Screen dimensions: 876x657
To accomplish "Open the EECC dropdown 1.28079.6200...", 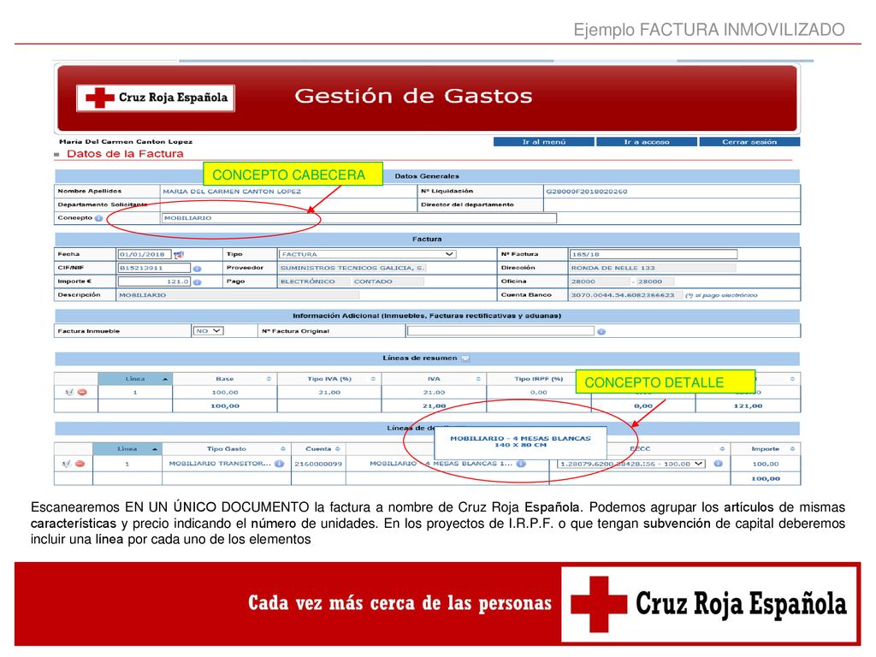I will click(631, 464).
